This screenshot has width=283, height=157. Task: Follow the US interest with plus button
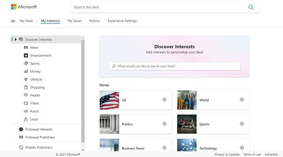(165, 100)
